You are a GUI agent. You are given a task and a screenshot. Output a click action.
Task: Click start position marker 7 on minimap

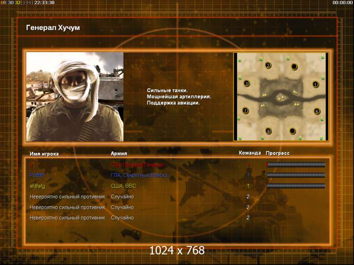click(x=246, y=110)
